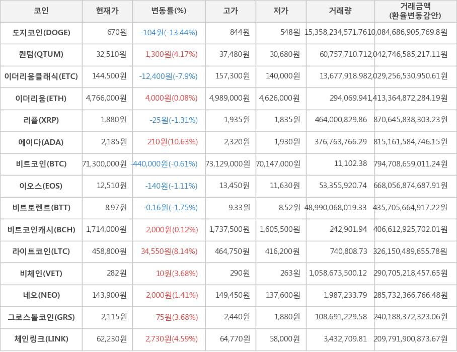Screen dimensions: 457x352
Task: Click LTC change 34,550원(8.14%)
Action: (169, 251)
